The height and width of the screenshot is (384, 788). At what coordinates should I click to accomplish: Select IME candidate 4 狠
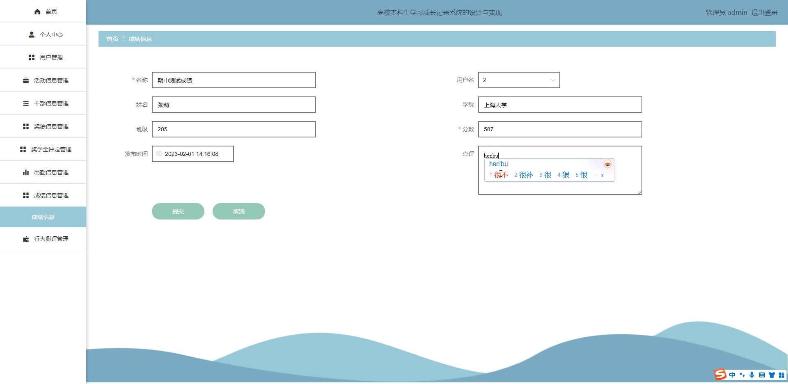tap(564, 175)
